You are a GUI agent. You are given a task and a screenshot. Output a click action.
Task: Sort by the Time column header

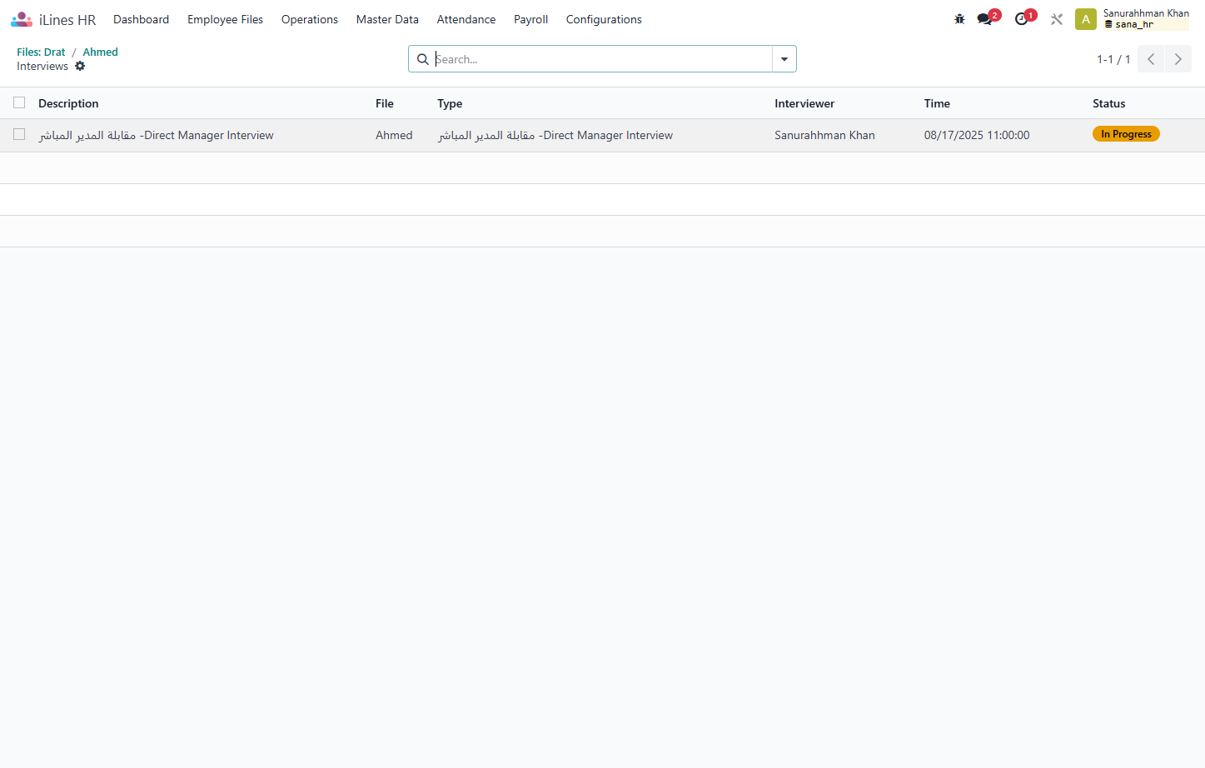click(937, 103)
